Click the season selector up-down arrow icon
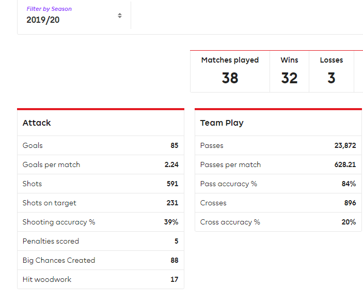This screenshot has width=363, height=300. (120, 16)
